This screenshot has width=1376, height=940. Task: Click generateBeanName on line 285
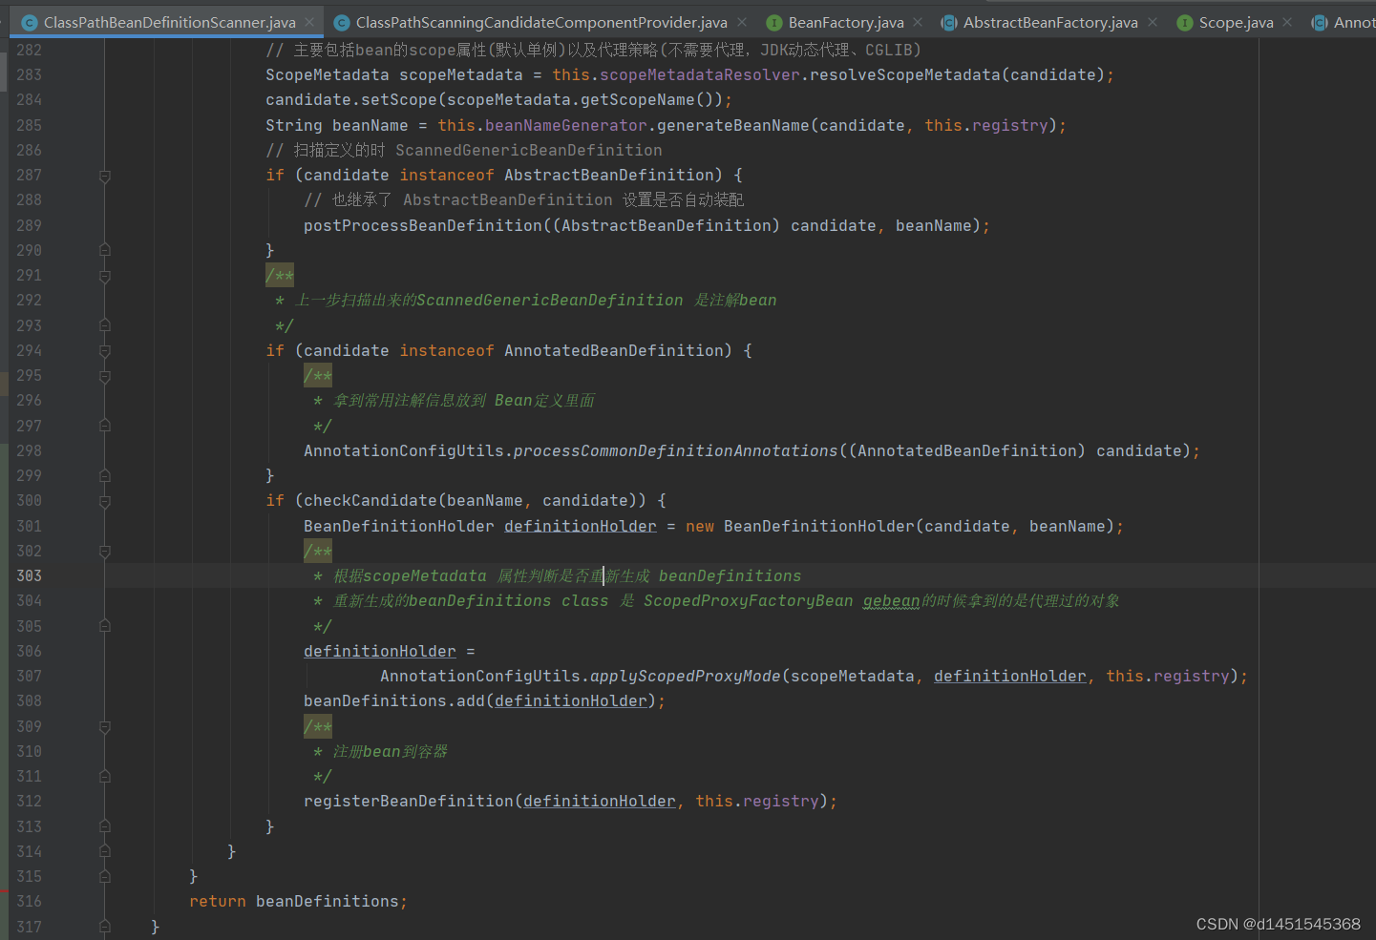click(733, 125)
